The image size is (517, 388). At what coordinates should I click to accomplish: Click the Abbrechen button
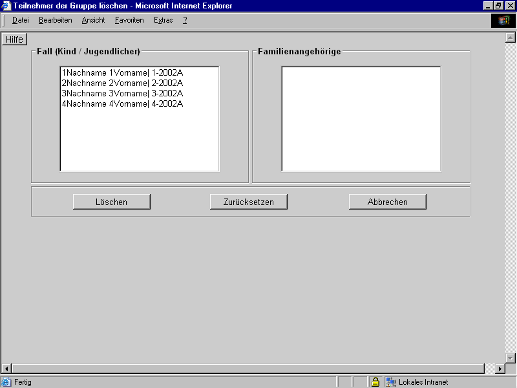387,202
